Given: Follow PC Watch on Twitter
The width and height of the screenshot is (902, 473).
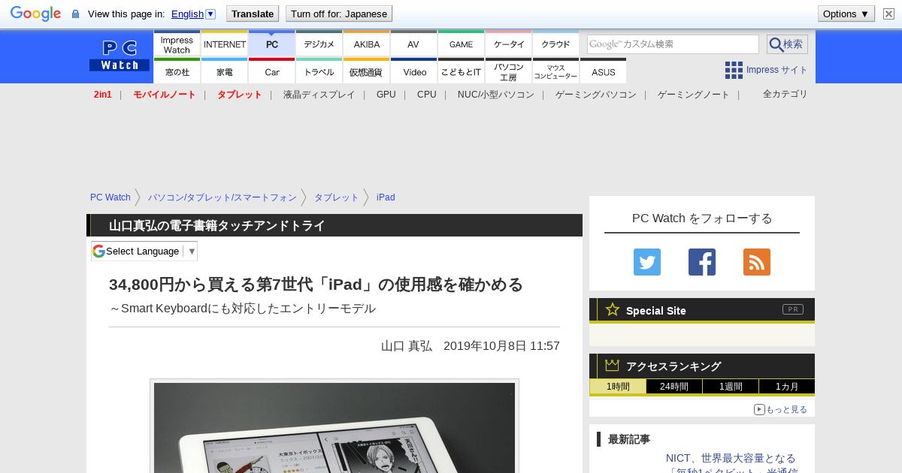Looking at the screenshot, I should tap(647, 262).
